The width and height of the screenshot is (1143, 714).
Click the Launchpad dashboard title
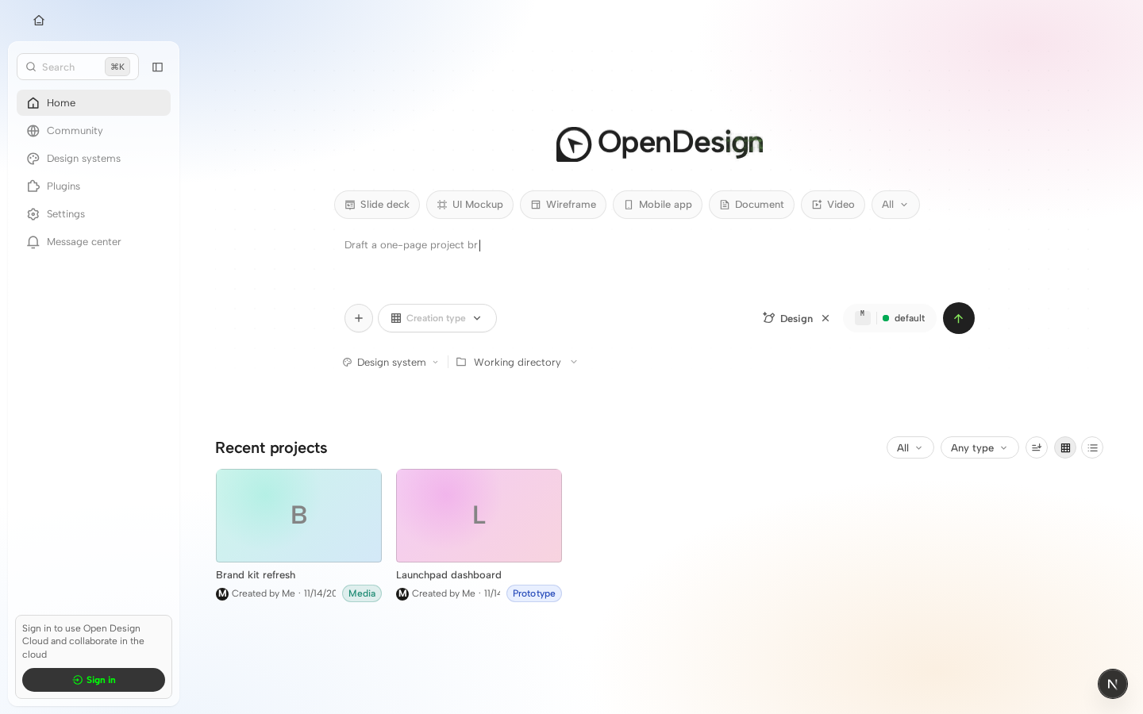click(448, 575)
